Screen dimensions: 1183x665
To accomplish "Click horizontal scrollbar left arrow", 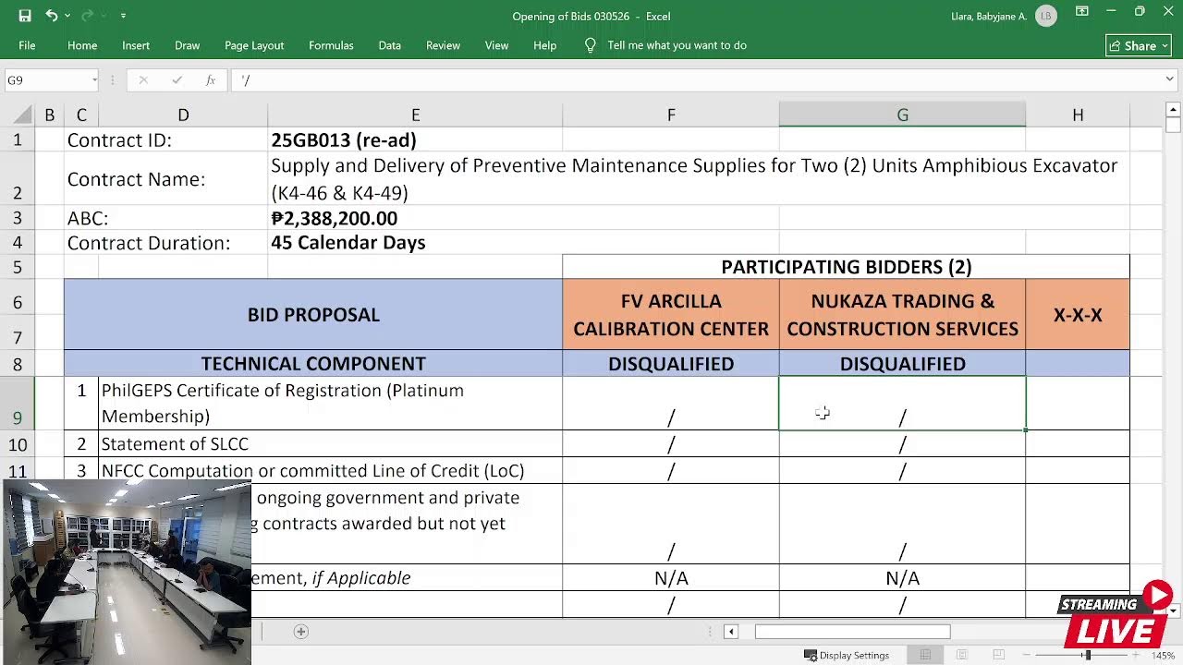I will click(730, 632).
